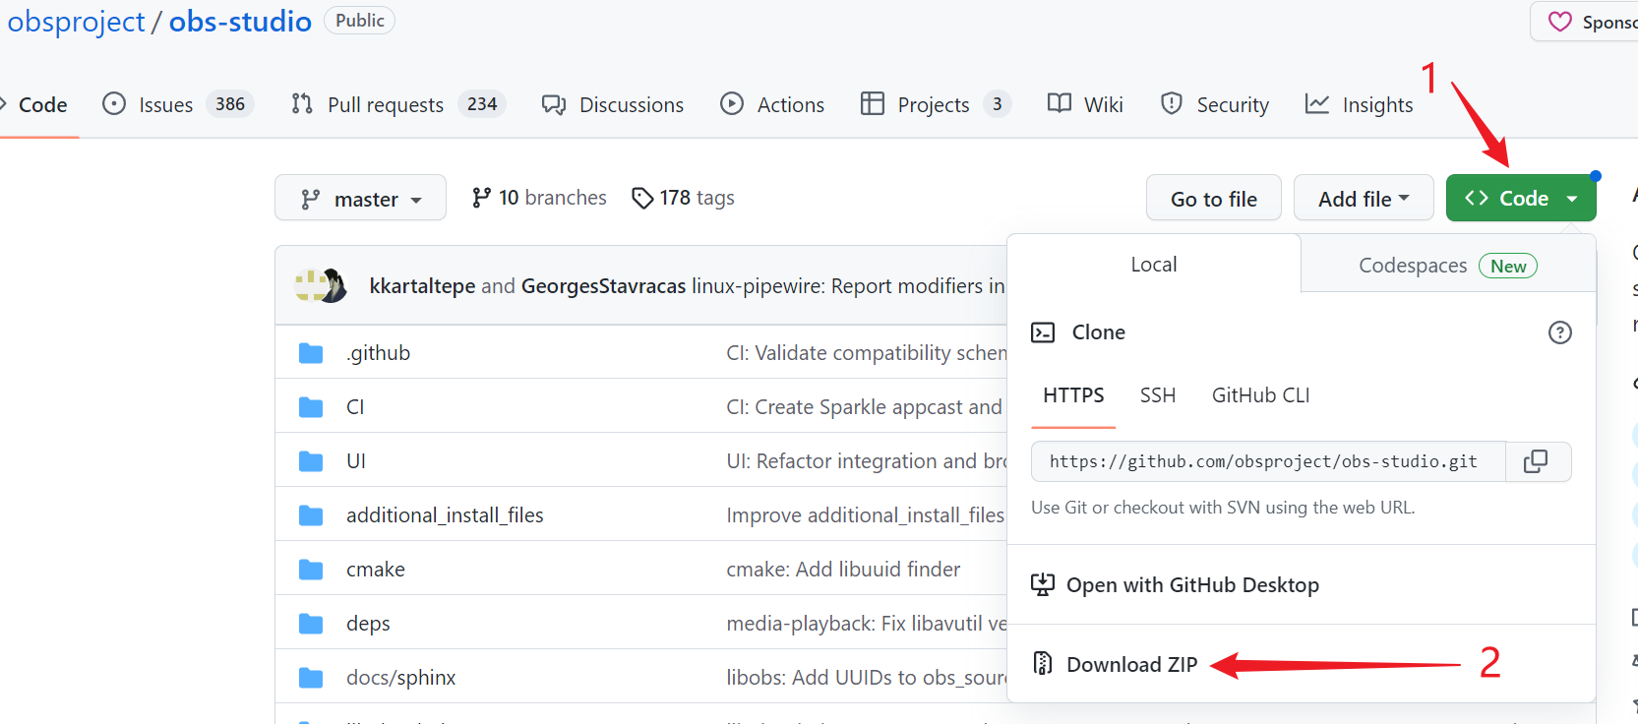Switch to the Discussions tab
This screenshot has height=724, width=1638.
click(612, 104)
